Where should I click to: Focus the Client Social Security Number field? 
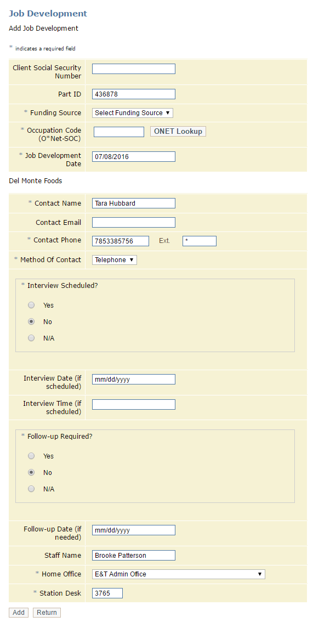[x=134, y=69]
